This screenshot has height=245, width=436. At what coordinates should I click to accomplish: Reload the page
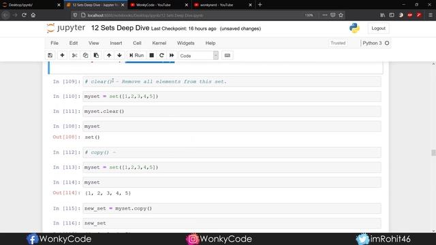[24, 15]
